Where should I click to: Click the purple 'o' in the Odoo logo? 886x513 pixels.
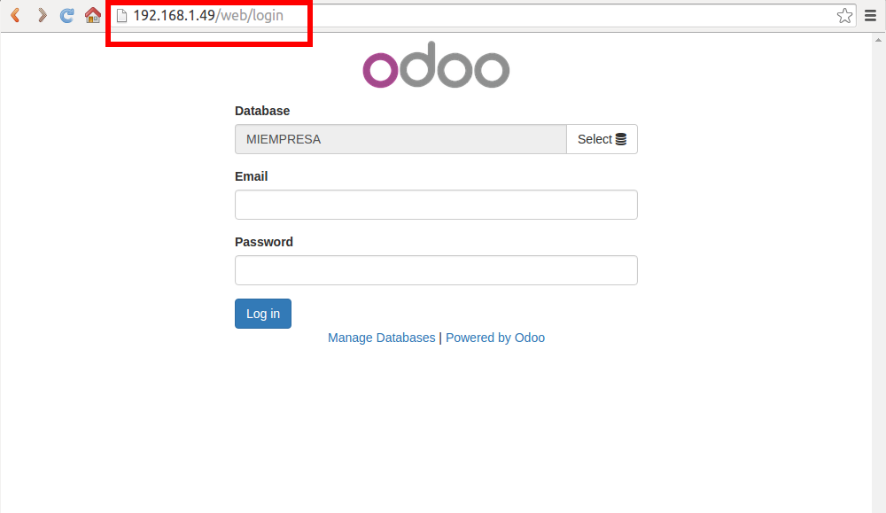(x=379, y=69)
